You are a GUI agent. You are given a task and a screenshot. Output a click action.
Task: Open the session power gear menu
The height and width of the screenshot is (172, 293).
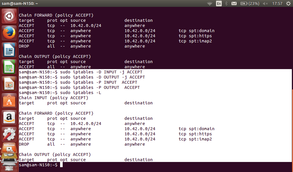(288, 3)
